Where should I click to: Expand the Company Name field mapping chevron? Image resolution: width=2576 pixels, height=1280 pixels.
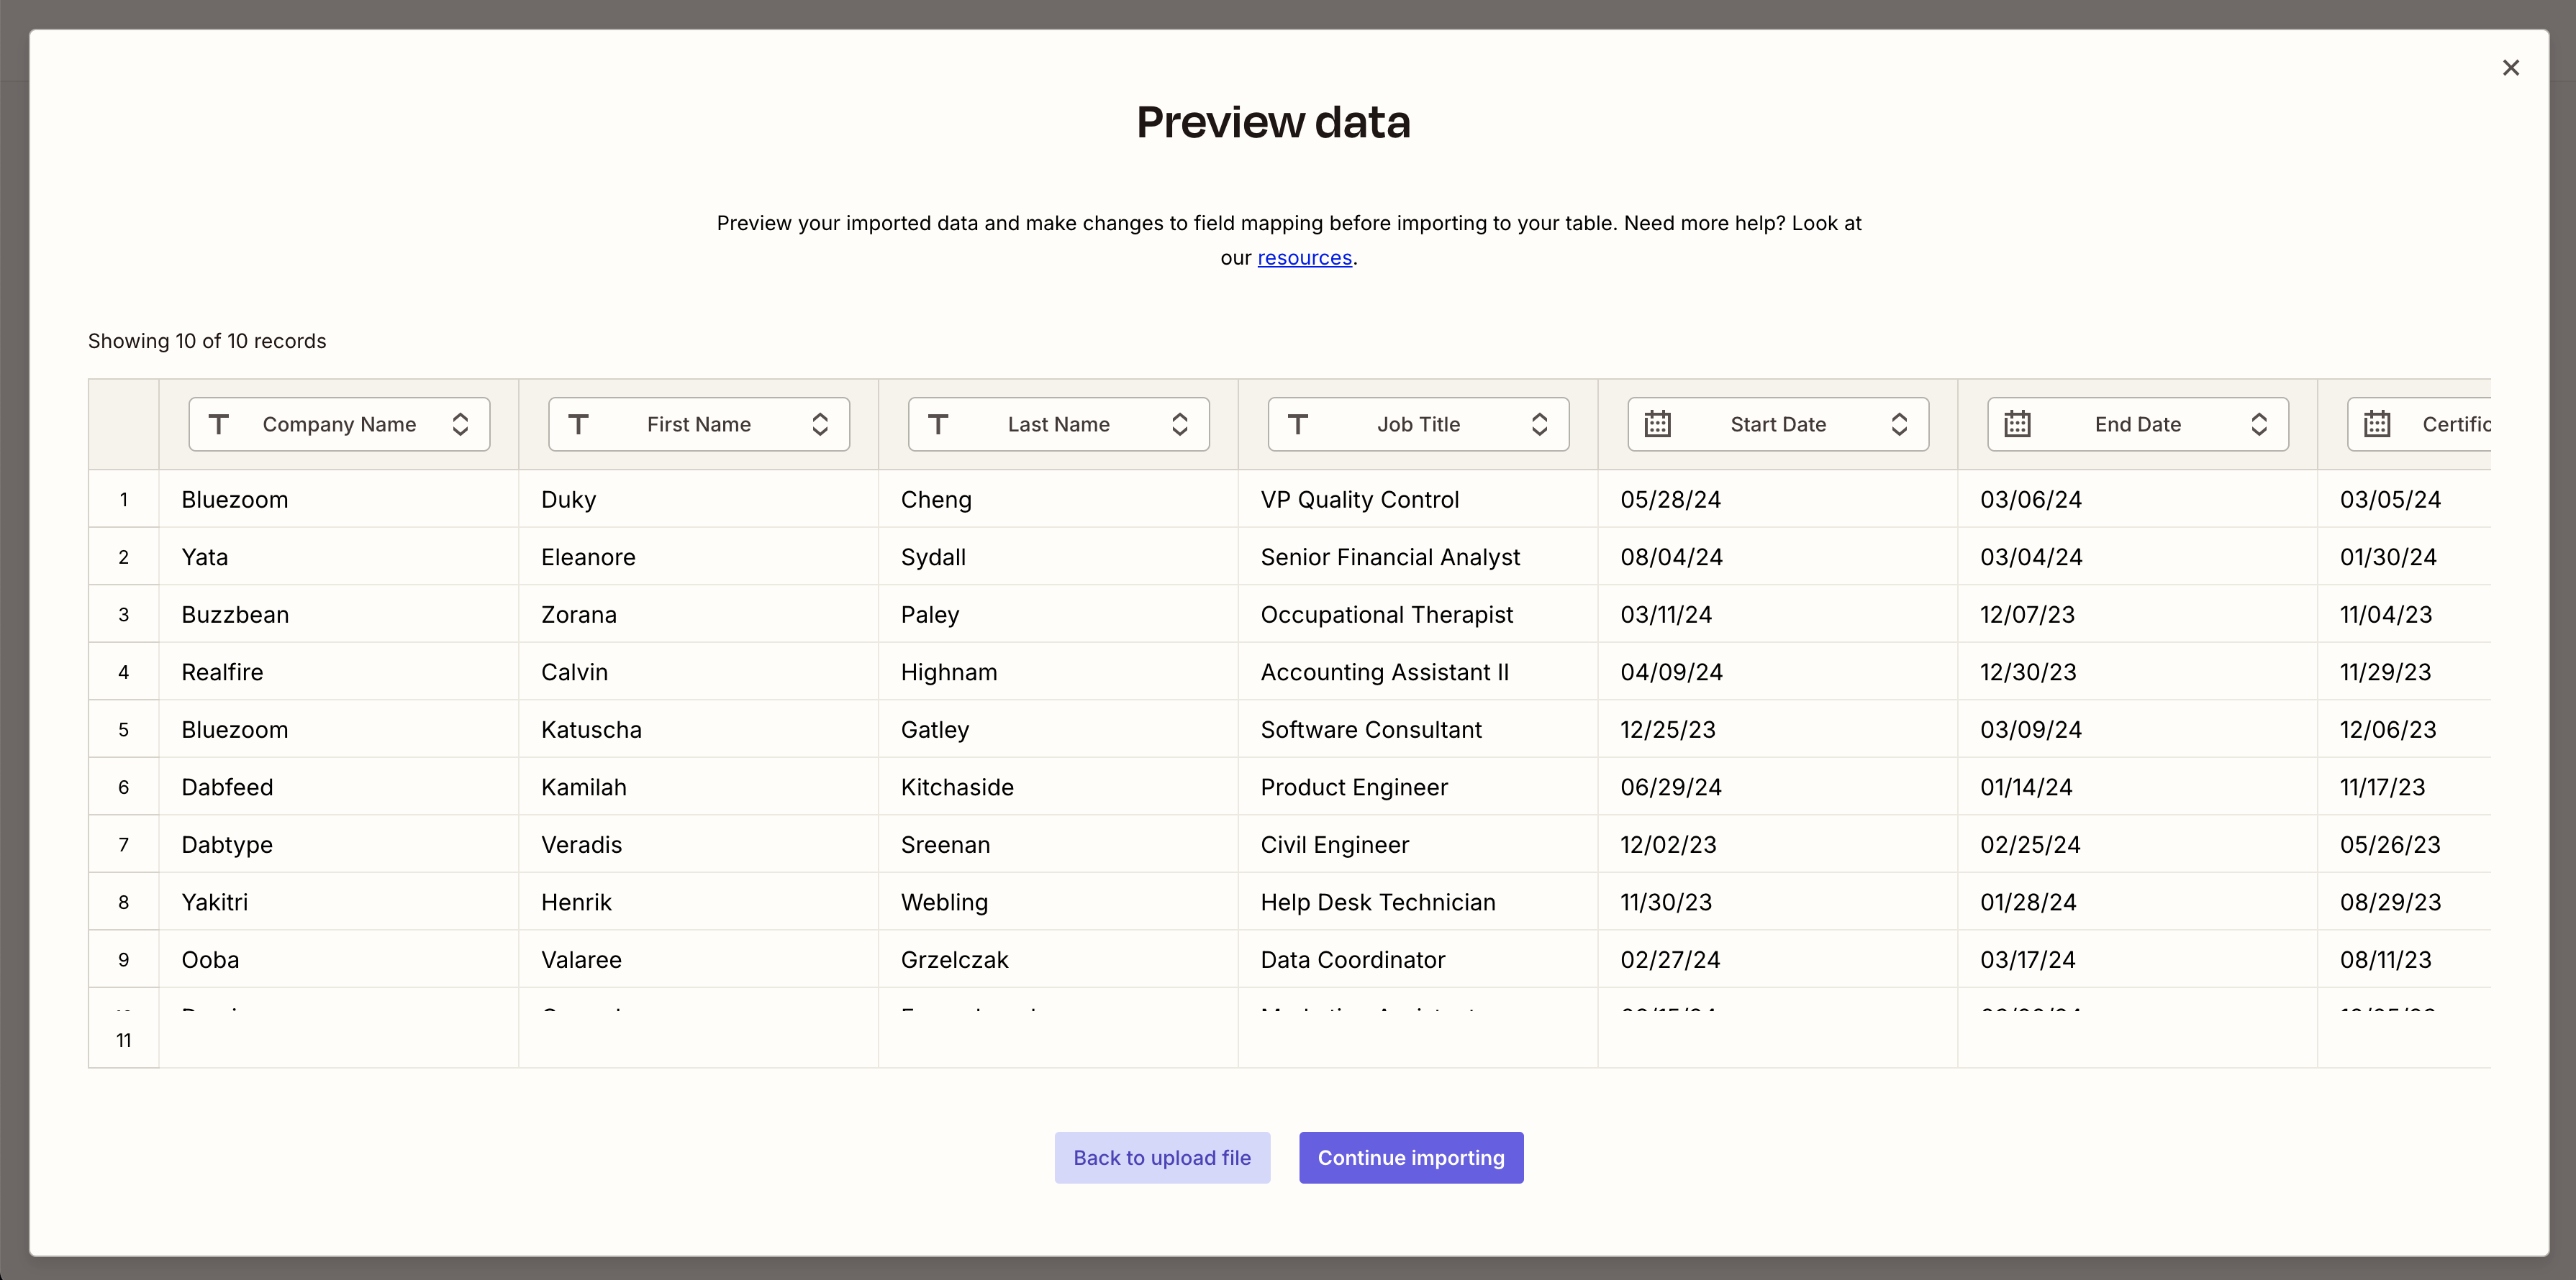pyautogui.click(x=460, y=425)
